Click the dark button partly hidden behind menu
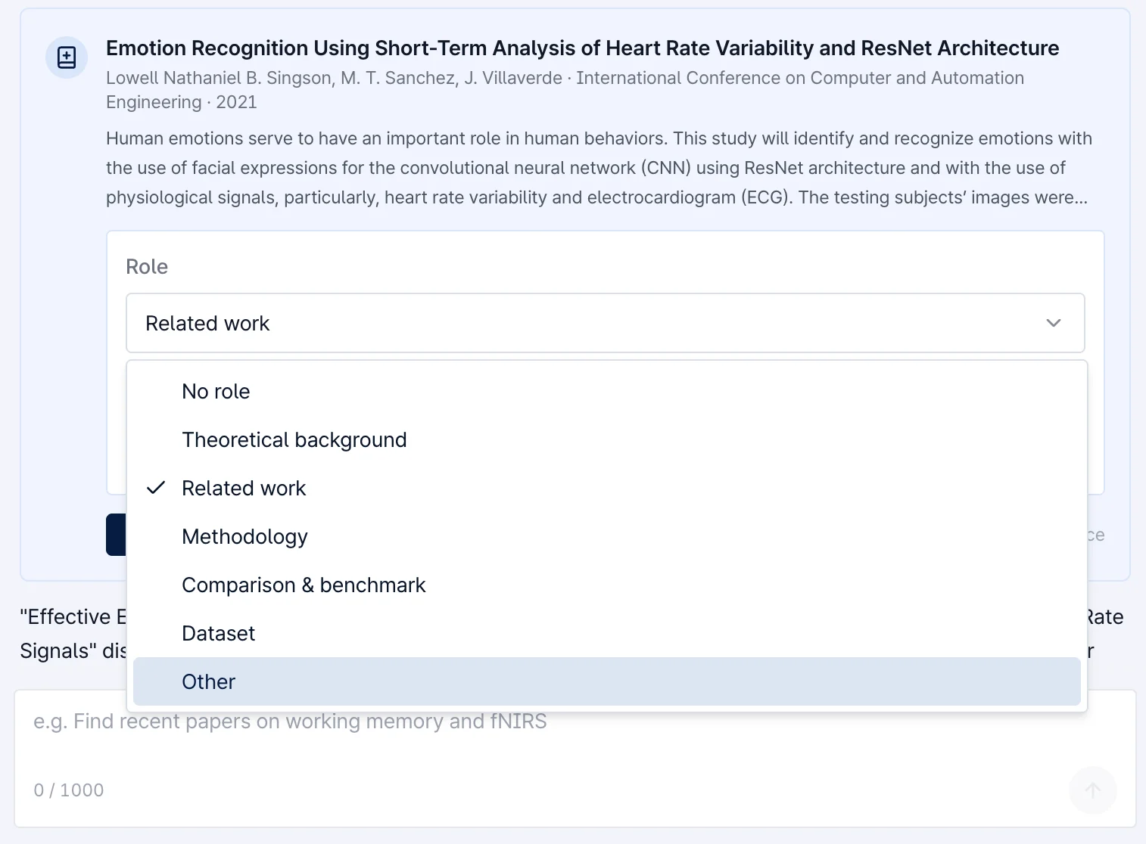Image resolution: width=1146 pixels, height=844 pixels. coord(116,535)
